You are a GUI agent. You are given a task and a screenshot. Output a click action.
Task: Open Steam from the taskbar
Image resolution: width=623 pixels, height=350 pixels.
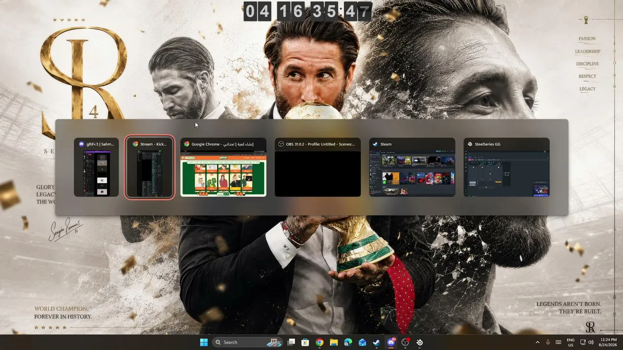click(x=377, y=342)
